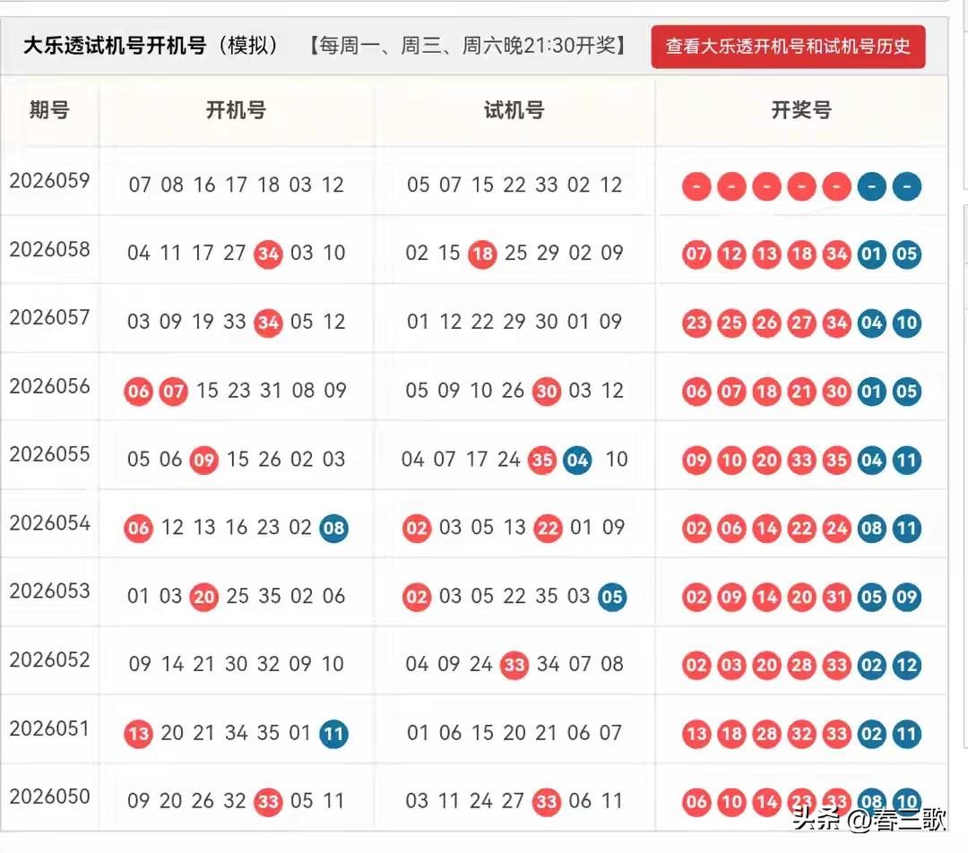This screenshot has height=853, width=968.
Task: Click number 27 in 2026058 开机号
Action: (x=235, y=253)
